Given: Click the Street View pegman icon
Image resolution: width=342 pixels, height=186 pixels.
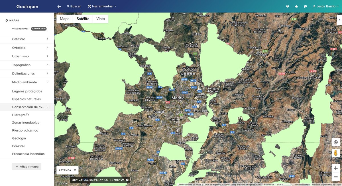Looking at the screenshot, I should tap(336, 153).
